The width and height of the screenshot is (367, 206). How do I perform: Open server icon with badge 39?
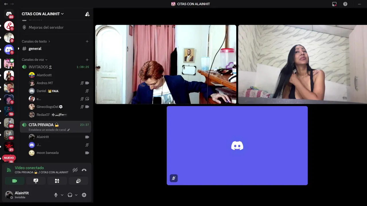point(9,123)
